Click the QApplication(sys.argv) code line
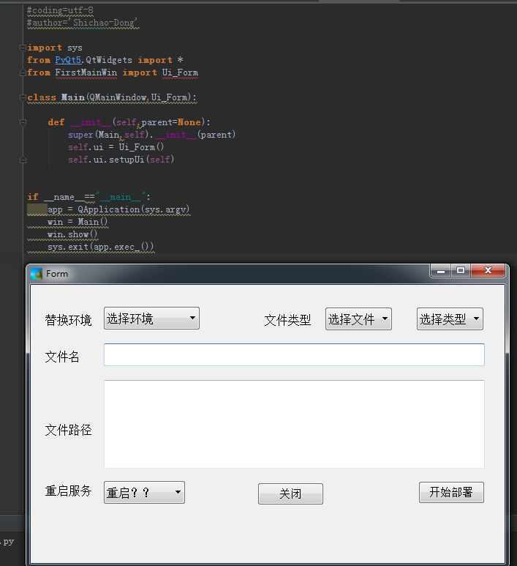This screenshot has width=517, height=566. [118, 209]
